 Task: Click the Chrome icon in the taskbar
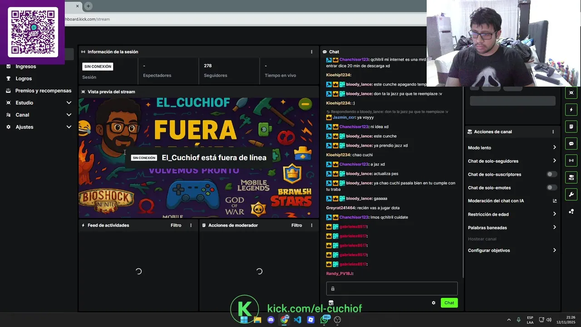point(284,320)
